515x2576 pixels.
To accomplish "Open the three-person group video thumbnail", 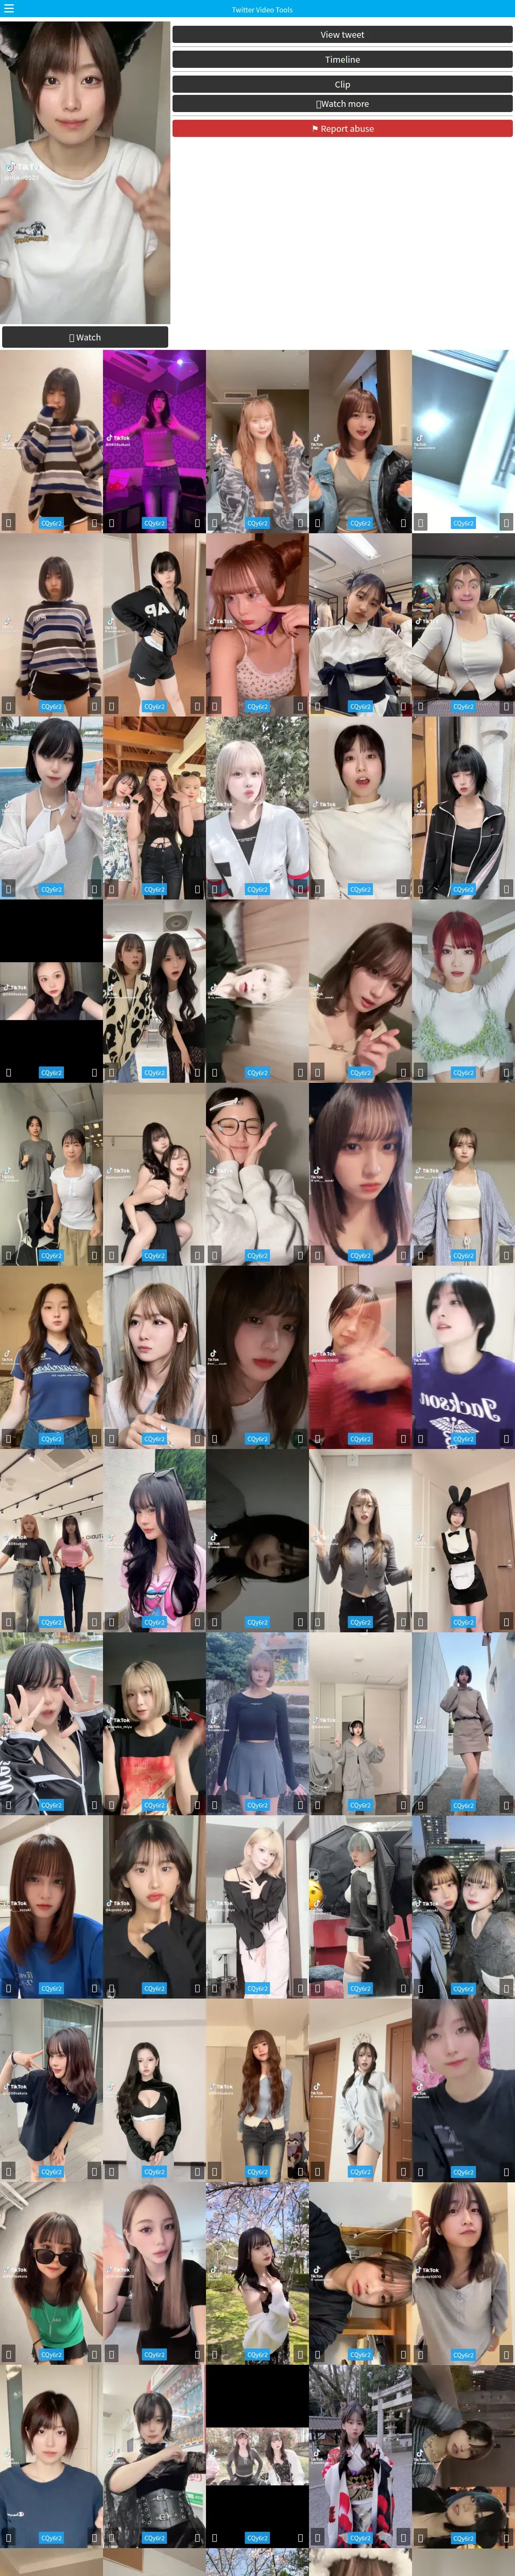I will point(154,807).
